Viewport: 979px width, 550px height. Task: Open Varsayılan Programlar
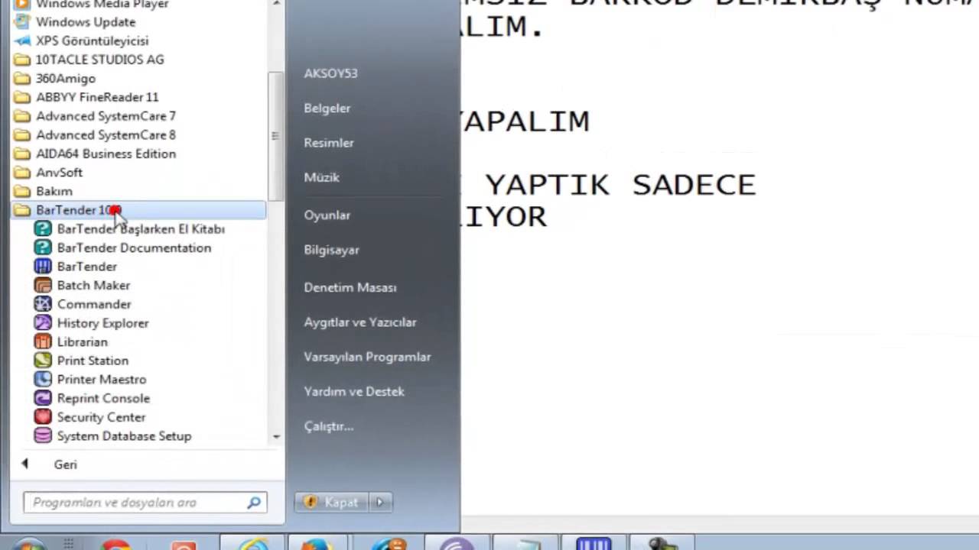pyautogui.click(x=367, y=357)
